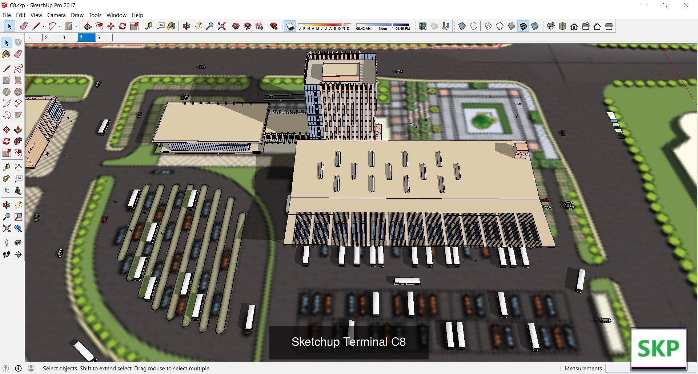Image resolution: width=698 pixels, height=374 pixels.
Task: Toggle X-Ray face style
Action: pyautogui.click(x=462, y=26)
